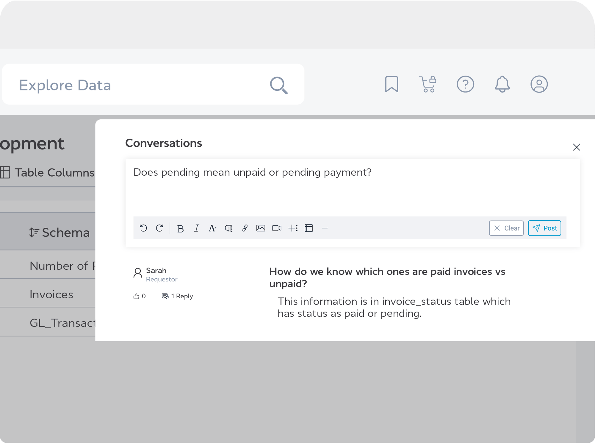Like Sarah's comment with thumbs up
The width and height of the screenshot is (595, 443).
coord(136,296)
